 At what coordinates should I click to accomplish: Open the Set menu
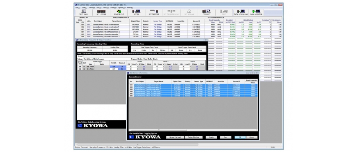[99, 8]
